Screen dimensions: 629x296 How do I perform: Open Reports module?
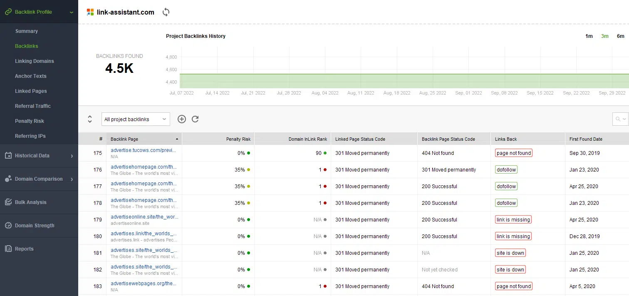24,249
